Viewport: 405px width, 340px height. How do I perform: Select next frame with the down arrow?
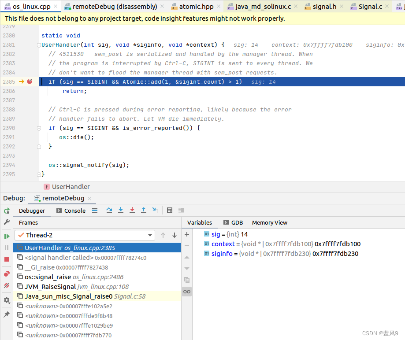pos(175,235)
